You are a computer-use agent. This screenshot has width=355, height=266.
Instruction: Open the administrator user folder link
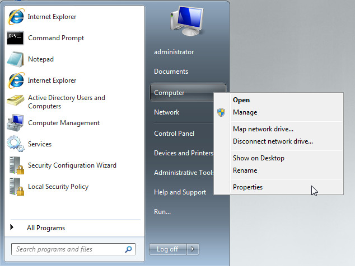click(174, 52)
